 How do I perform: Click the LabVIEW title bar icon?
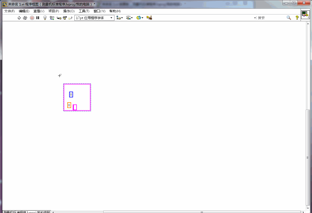pyautogui.click(x=5, y=4)
